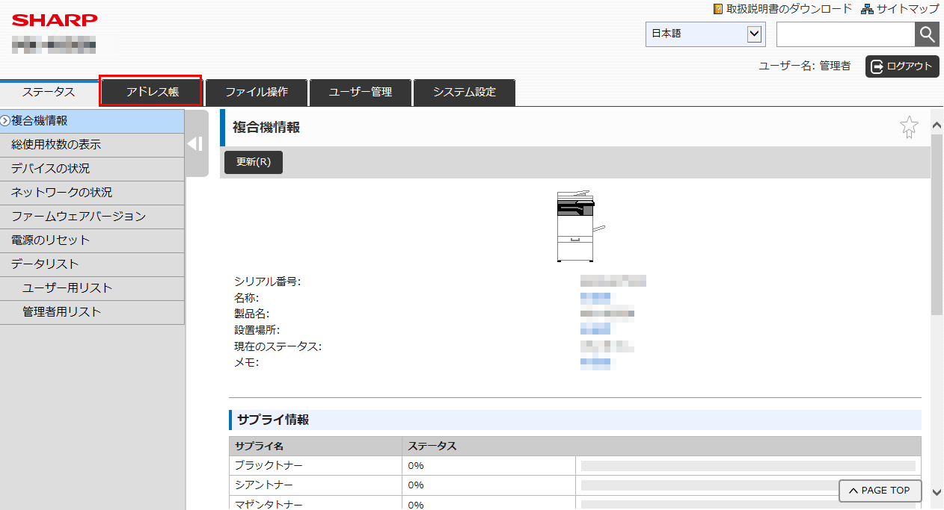The image size is (944, 510).
Task: Click the ブラックトナー row label
Action: coord(269,465)
